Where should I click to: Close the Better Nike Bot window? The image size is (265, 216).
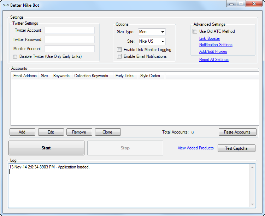(x=254, y=4)
